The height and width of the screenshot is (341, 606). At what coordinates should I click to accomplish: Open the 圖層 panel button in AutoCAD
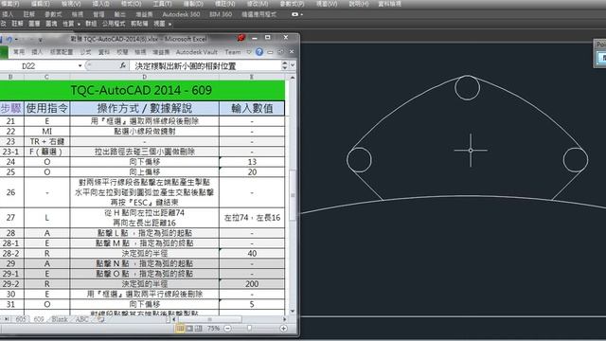(x=34, y=24)
